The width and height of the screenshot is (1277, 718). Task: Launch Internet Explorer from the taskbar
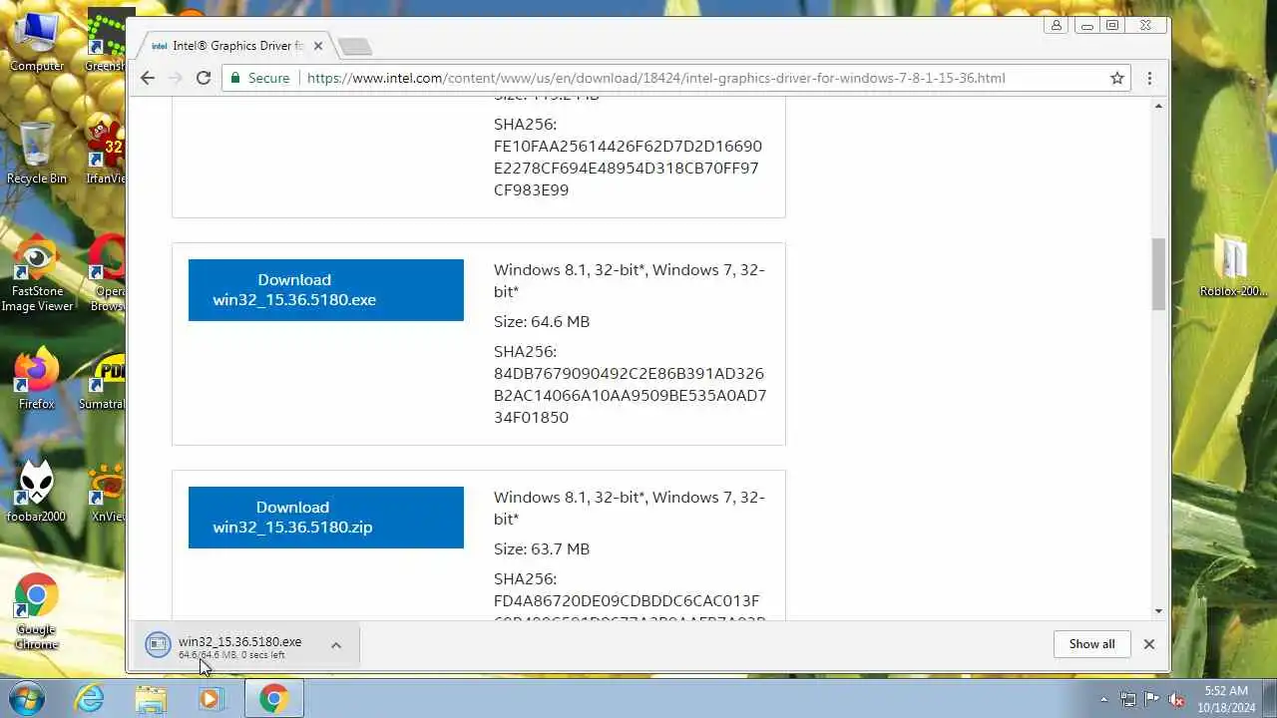click(90, 698)
